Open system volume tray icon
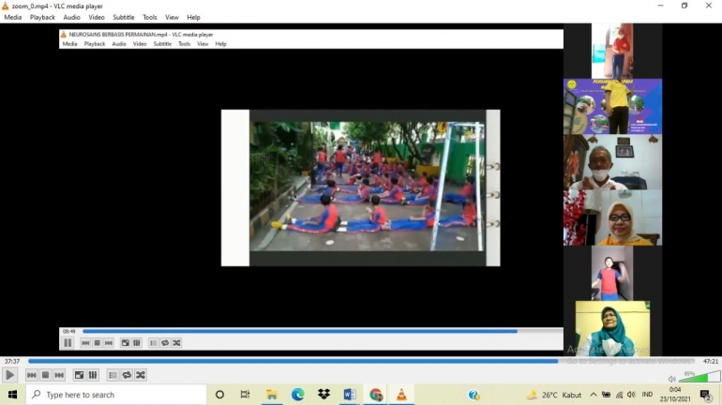Image resolution: width=722 pixels, height=405 pixels. (x=631, y=395)
